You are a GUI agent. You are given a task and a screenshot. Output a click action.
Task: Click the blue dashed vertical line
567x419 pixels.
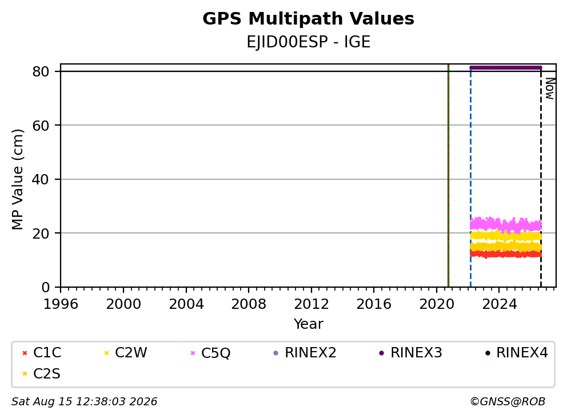click(470, 177)
